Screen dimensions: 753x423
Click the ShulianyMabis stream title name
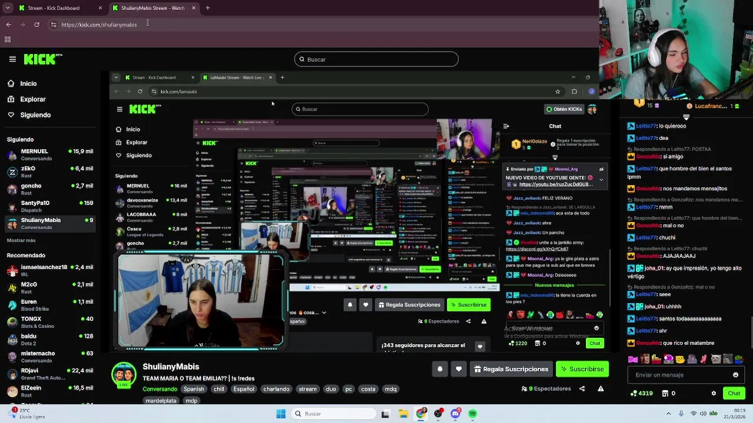tap(171, 367)
